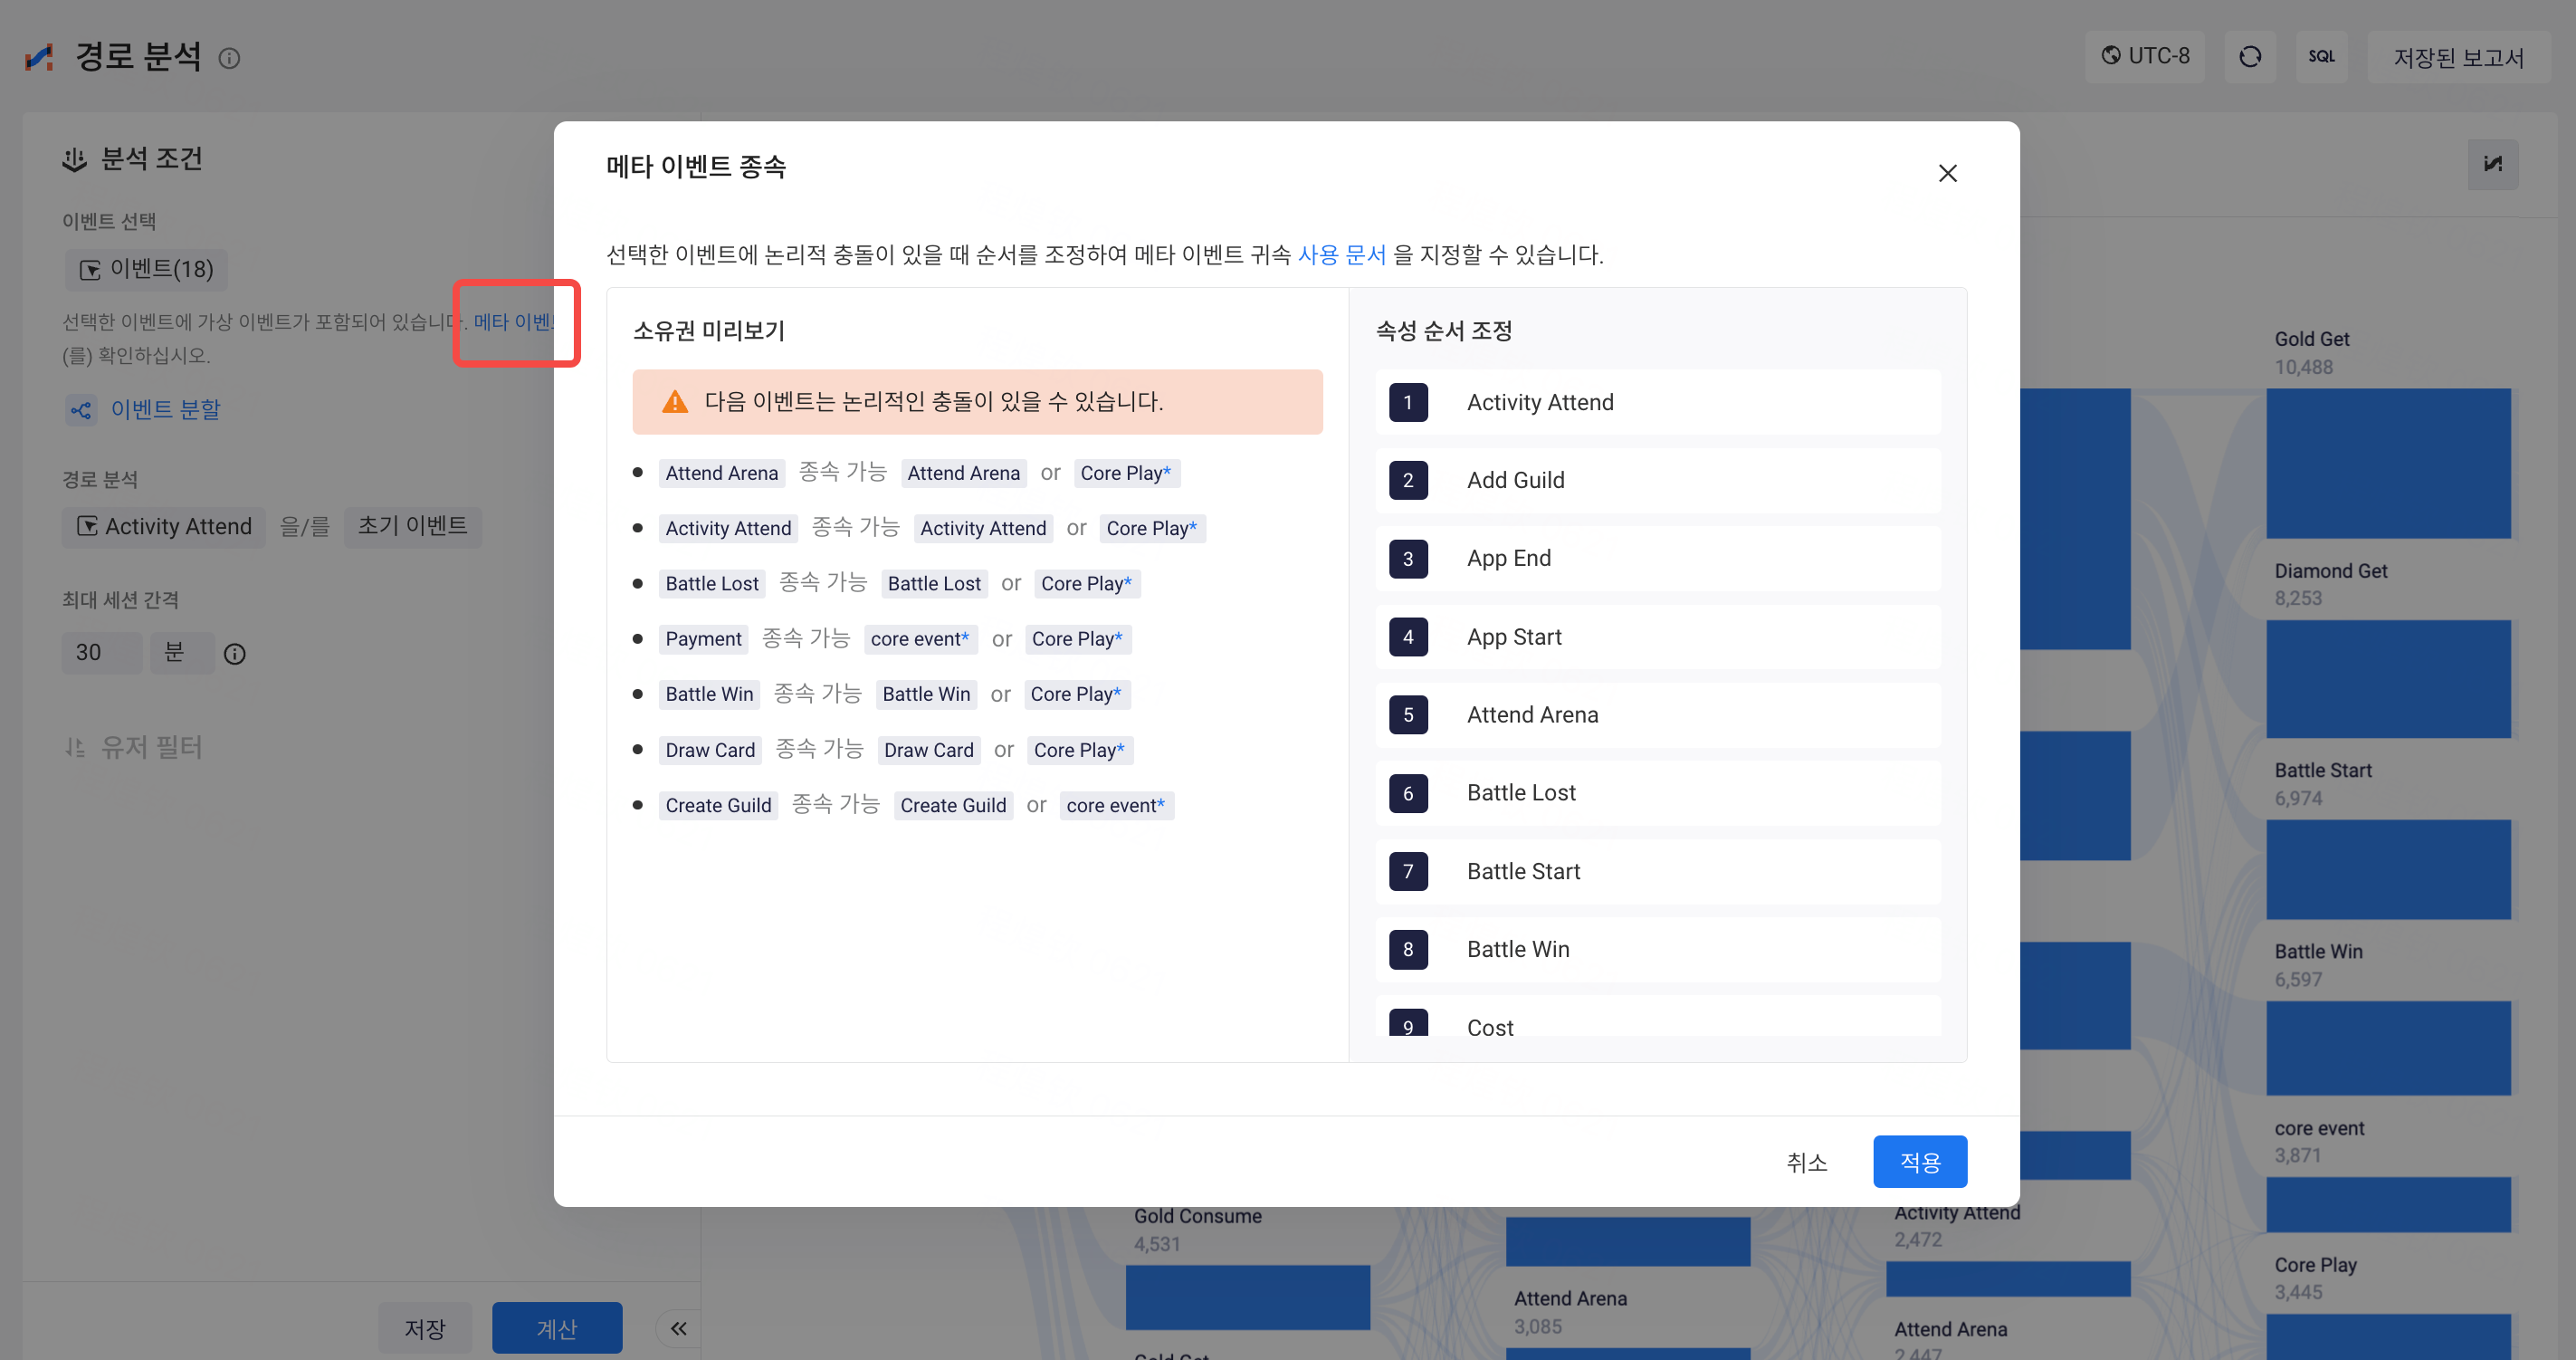Click number badge 5 for Attend Arena
Image resolution: width=2576 pixels, height=1360 pixels.
pos(1407,715)
